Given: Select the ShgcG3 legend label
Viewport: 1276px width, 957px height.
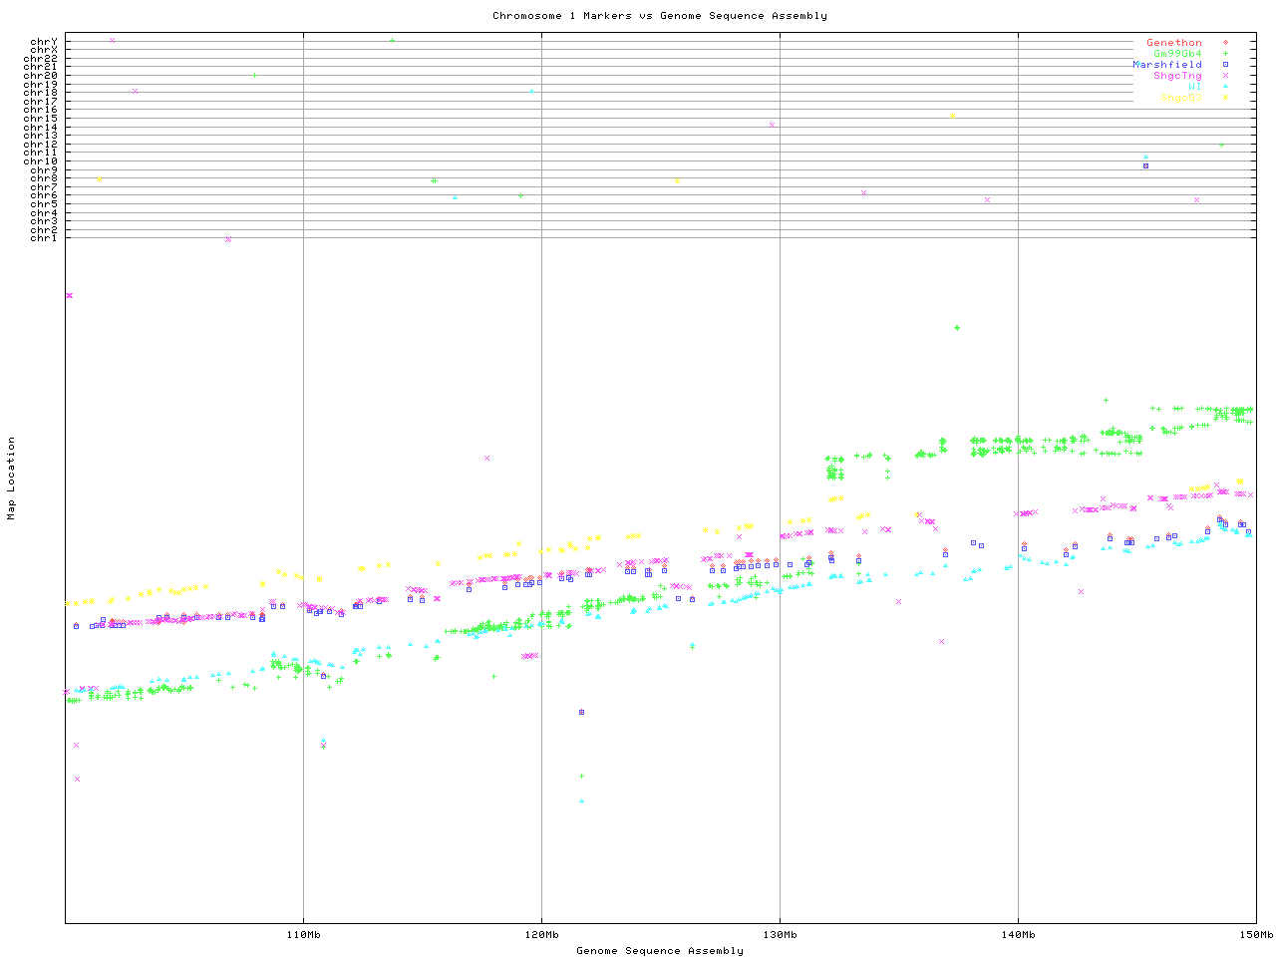Looking at the screenshot, I should 1180,98.
